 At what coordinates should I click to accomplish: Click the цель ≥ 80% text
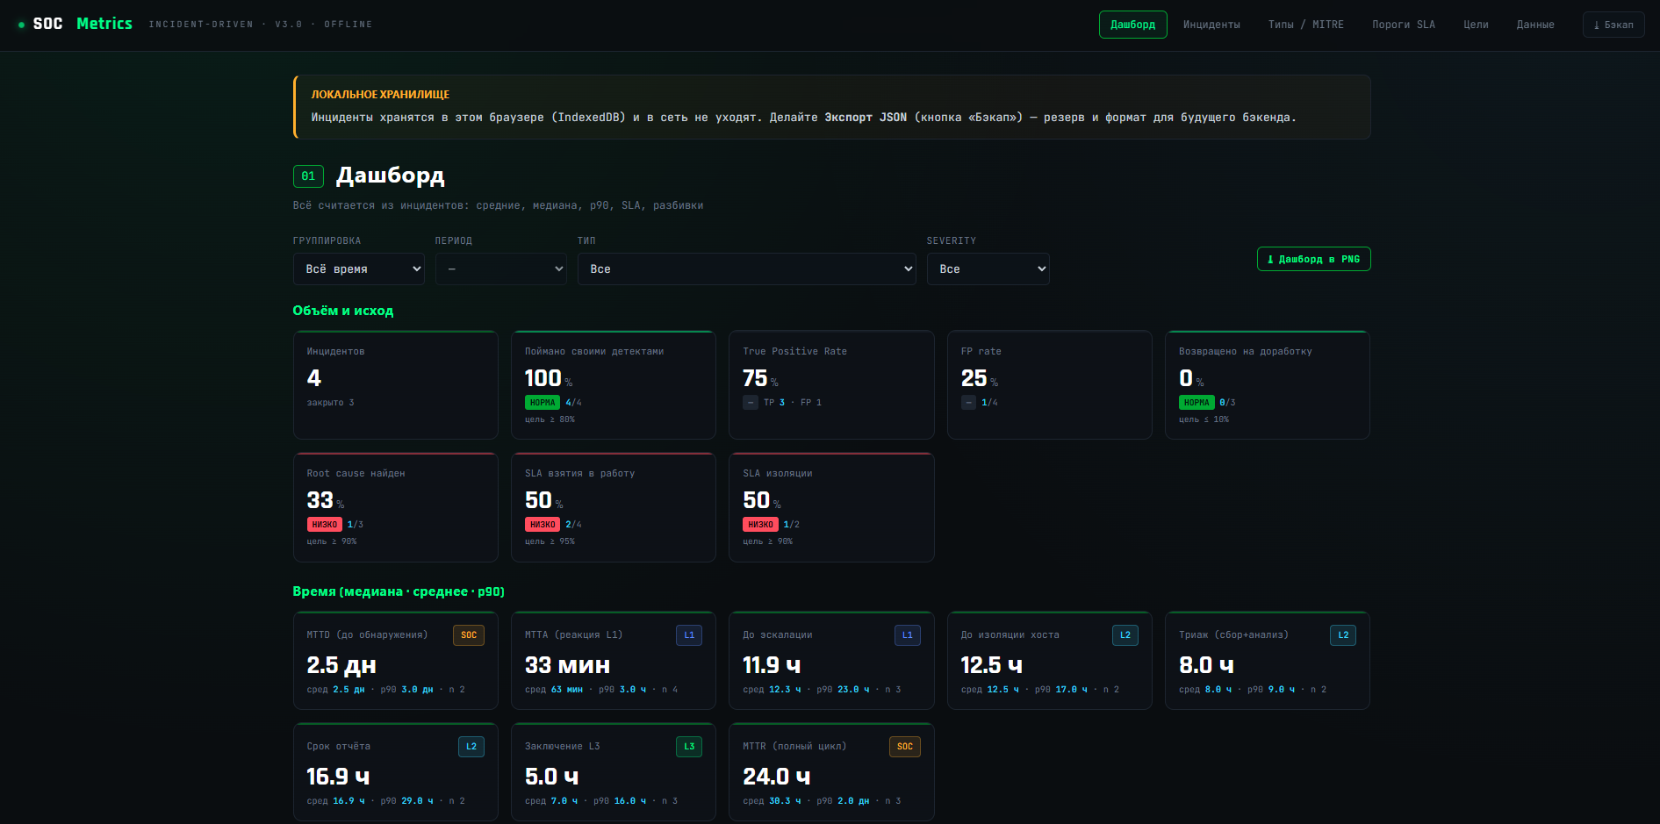pyautogui.click(x=550, y=419)
